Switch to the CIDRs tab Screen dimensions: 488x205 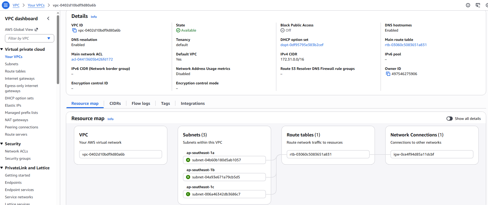click(115, 104)
